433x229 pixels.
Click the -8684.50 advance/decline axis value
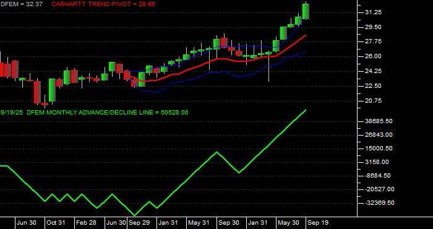click(379, 176)
